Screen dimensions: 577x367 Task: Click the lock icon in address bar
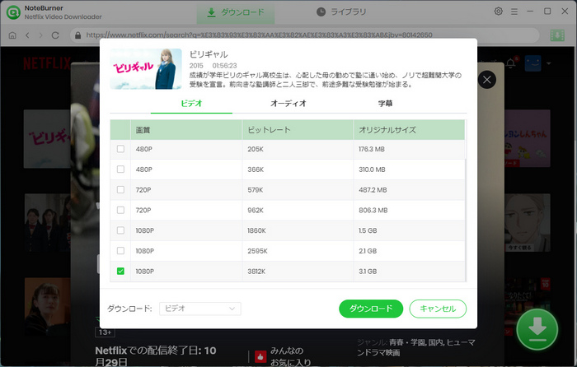point(77,35)
